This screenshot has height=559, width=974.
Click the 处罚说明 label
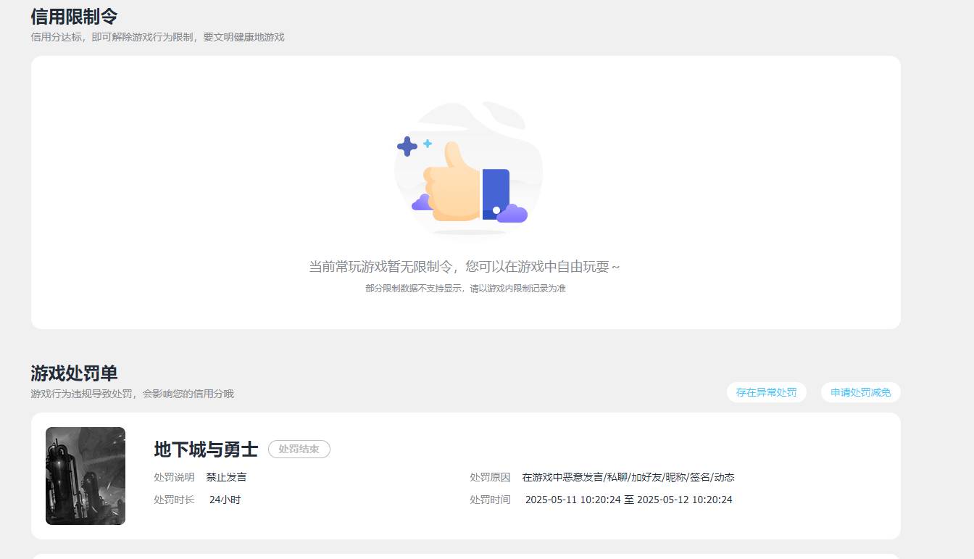[x=174, y=477]
